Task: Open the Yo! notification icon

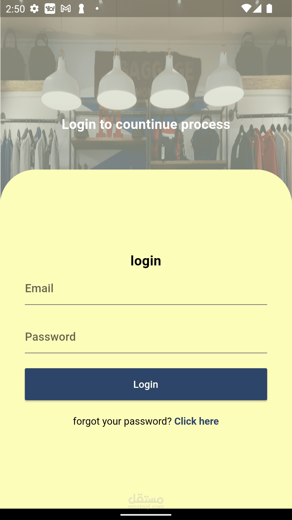Action: click(50, 9)
